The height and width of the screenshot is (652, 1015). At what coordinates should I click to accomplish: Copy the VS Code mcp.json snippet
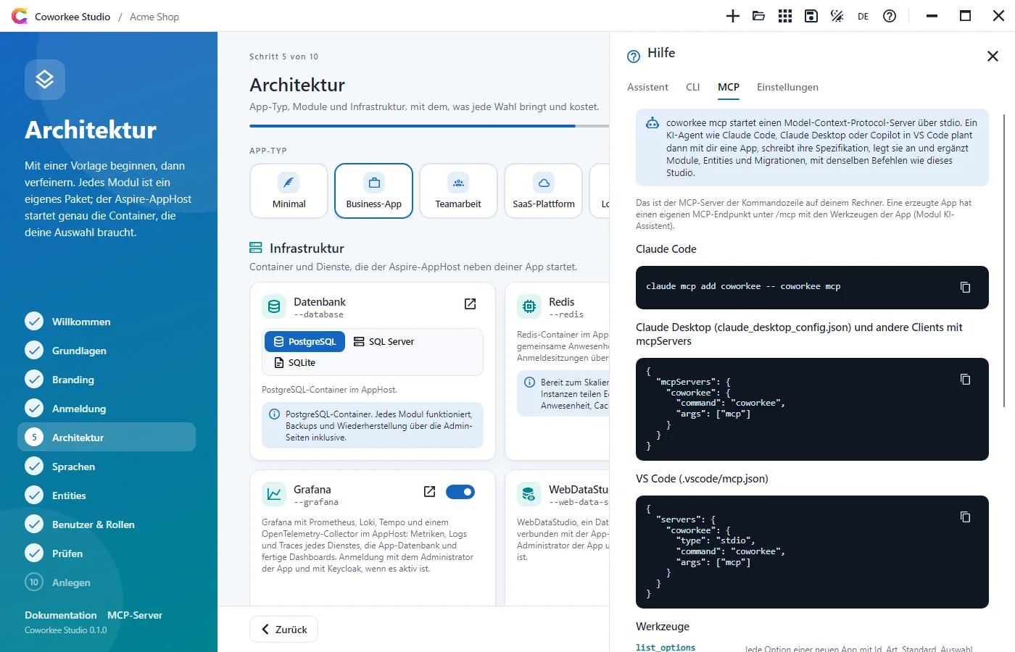click(965, 517)
